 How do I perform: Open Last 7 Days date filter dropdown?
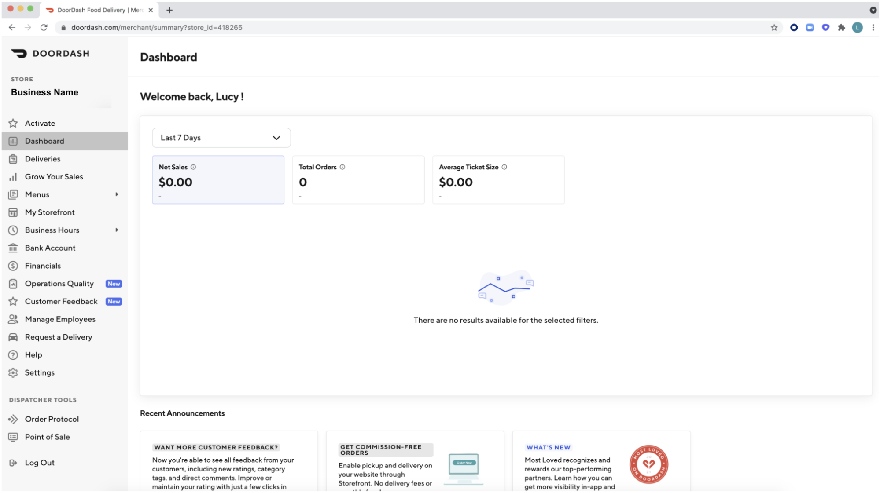tap(221, 137)
